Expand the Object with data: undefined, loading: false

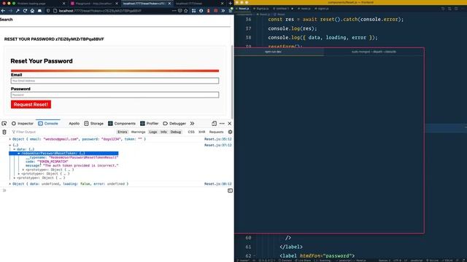pos(9,184)
